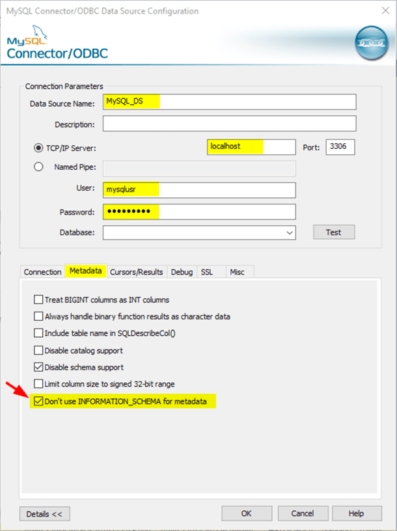397x531 pixels.
Task: Enable Treat BIGINT columns as INT columns
Action: (x=38, y=300)
